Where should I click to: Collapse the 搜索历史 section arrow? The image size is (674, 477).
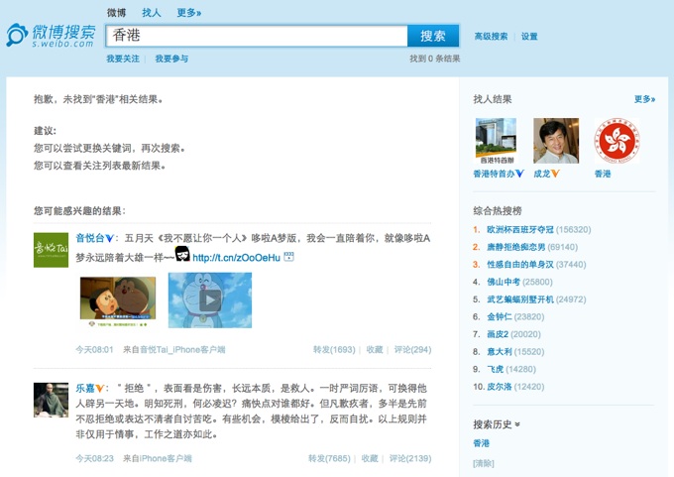[517, 424]
